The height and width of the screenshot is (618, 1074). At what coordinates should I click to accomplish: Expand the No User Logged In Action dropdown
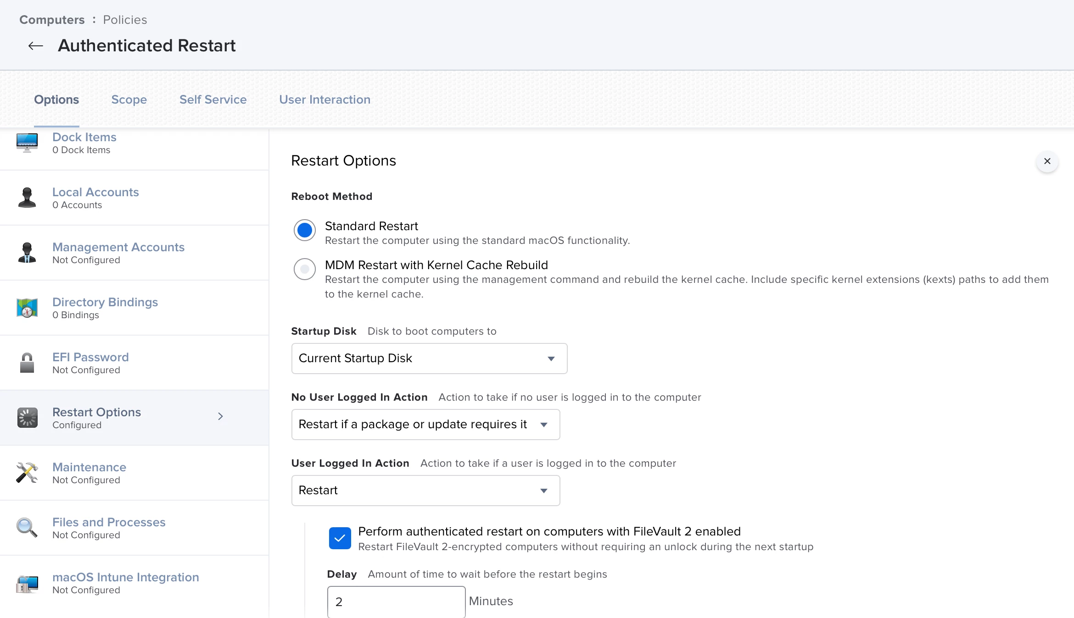coord(426,425)
